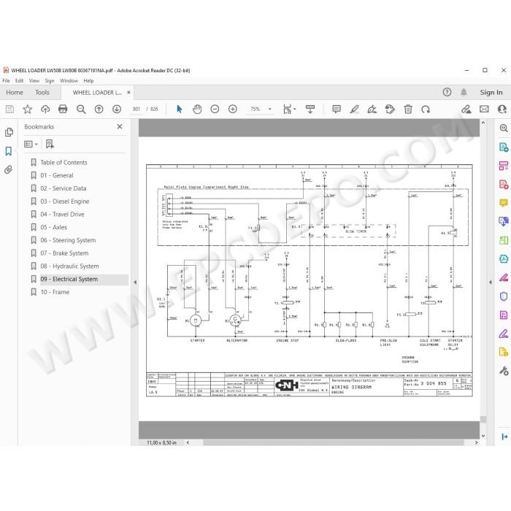Click the Sign In link
The width and height of the screenshot is (511, 511).
[x=491, y=93]
